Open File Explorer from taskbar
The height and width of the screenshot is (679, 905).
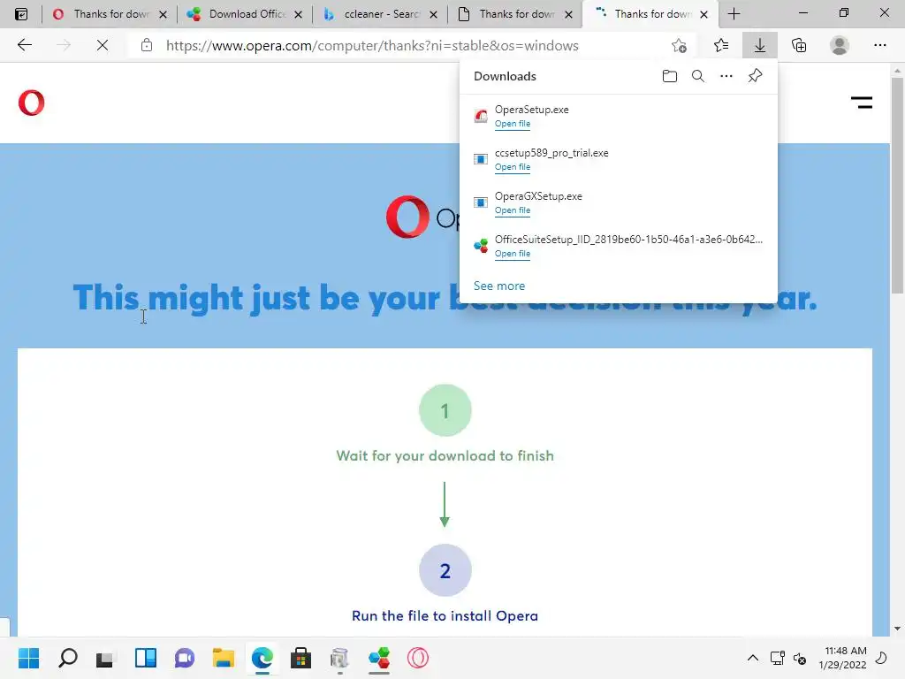[x=223, y=658]
